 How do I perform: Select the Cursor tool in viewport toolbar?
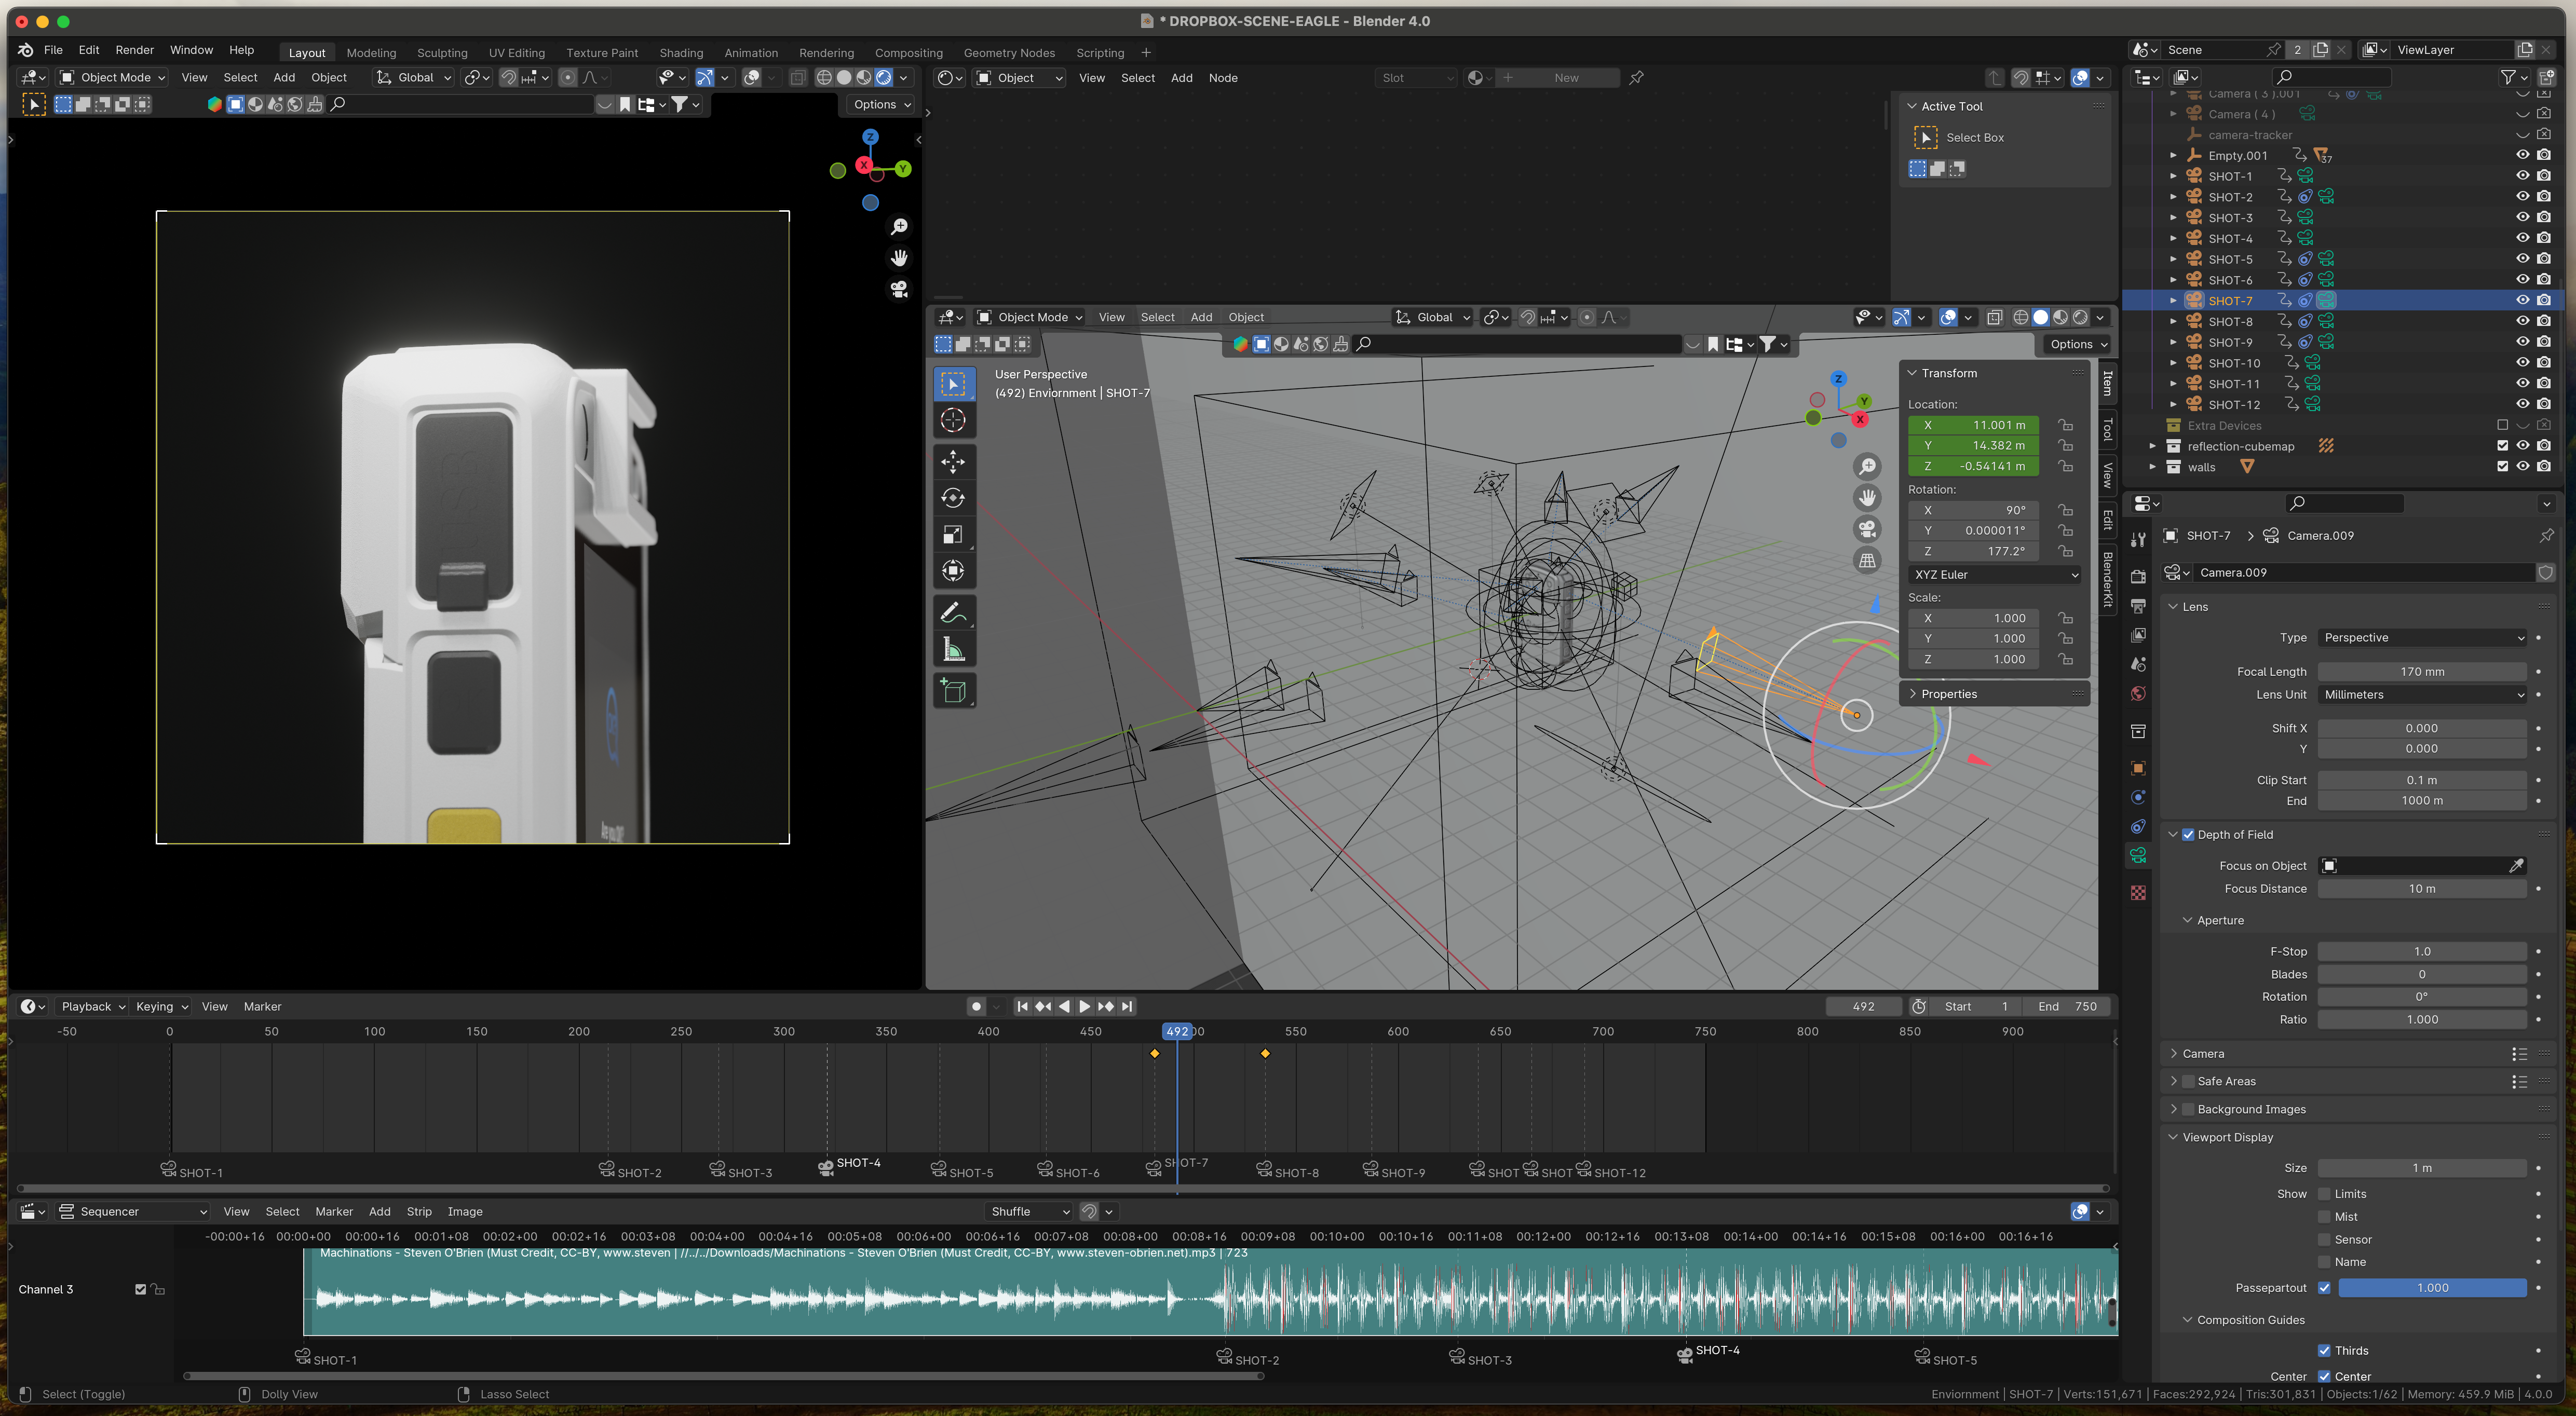coord(953,421)
